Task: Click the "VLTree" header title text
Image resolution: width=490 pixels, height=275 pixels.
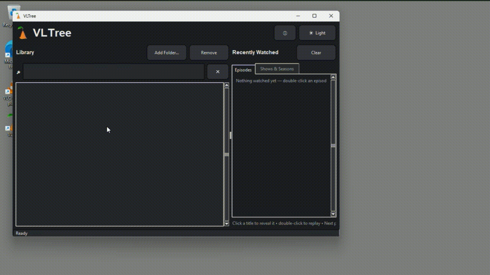Action: coord(52,33)
